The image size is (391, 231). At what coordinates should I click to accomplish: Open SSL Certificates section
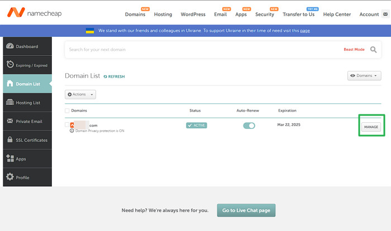tap(27, 140)
